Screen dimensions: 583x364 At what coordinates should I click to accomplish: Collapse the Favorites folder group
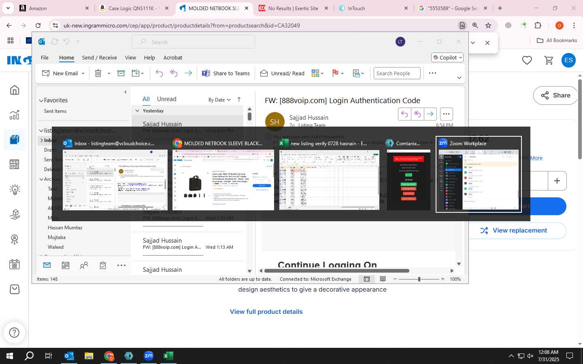41,100
